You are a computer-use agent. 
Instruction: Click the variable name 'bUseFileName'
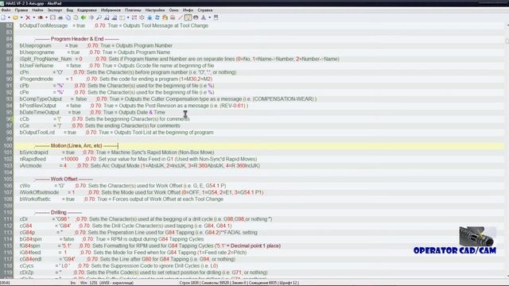(x=37, y=65)
